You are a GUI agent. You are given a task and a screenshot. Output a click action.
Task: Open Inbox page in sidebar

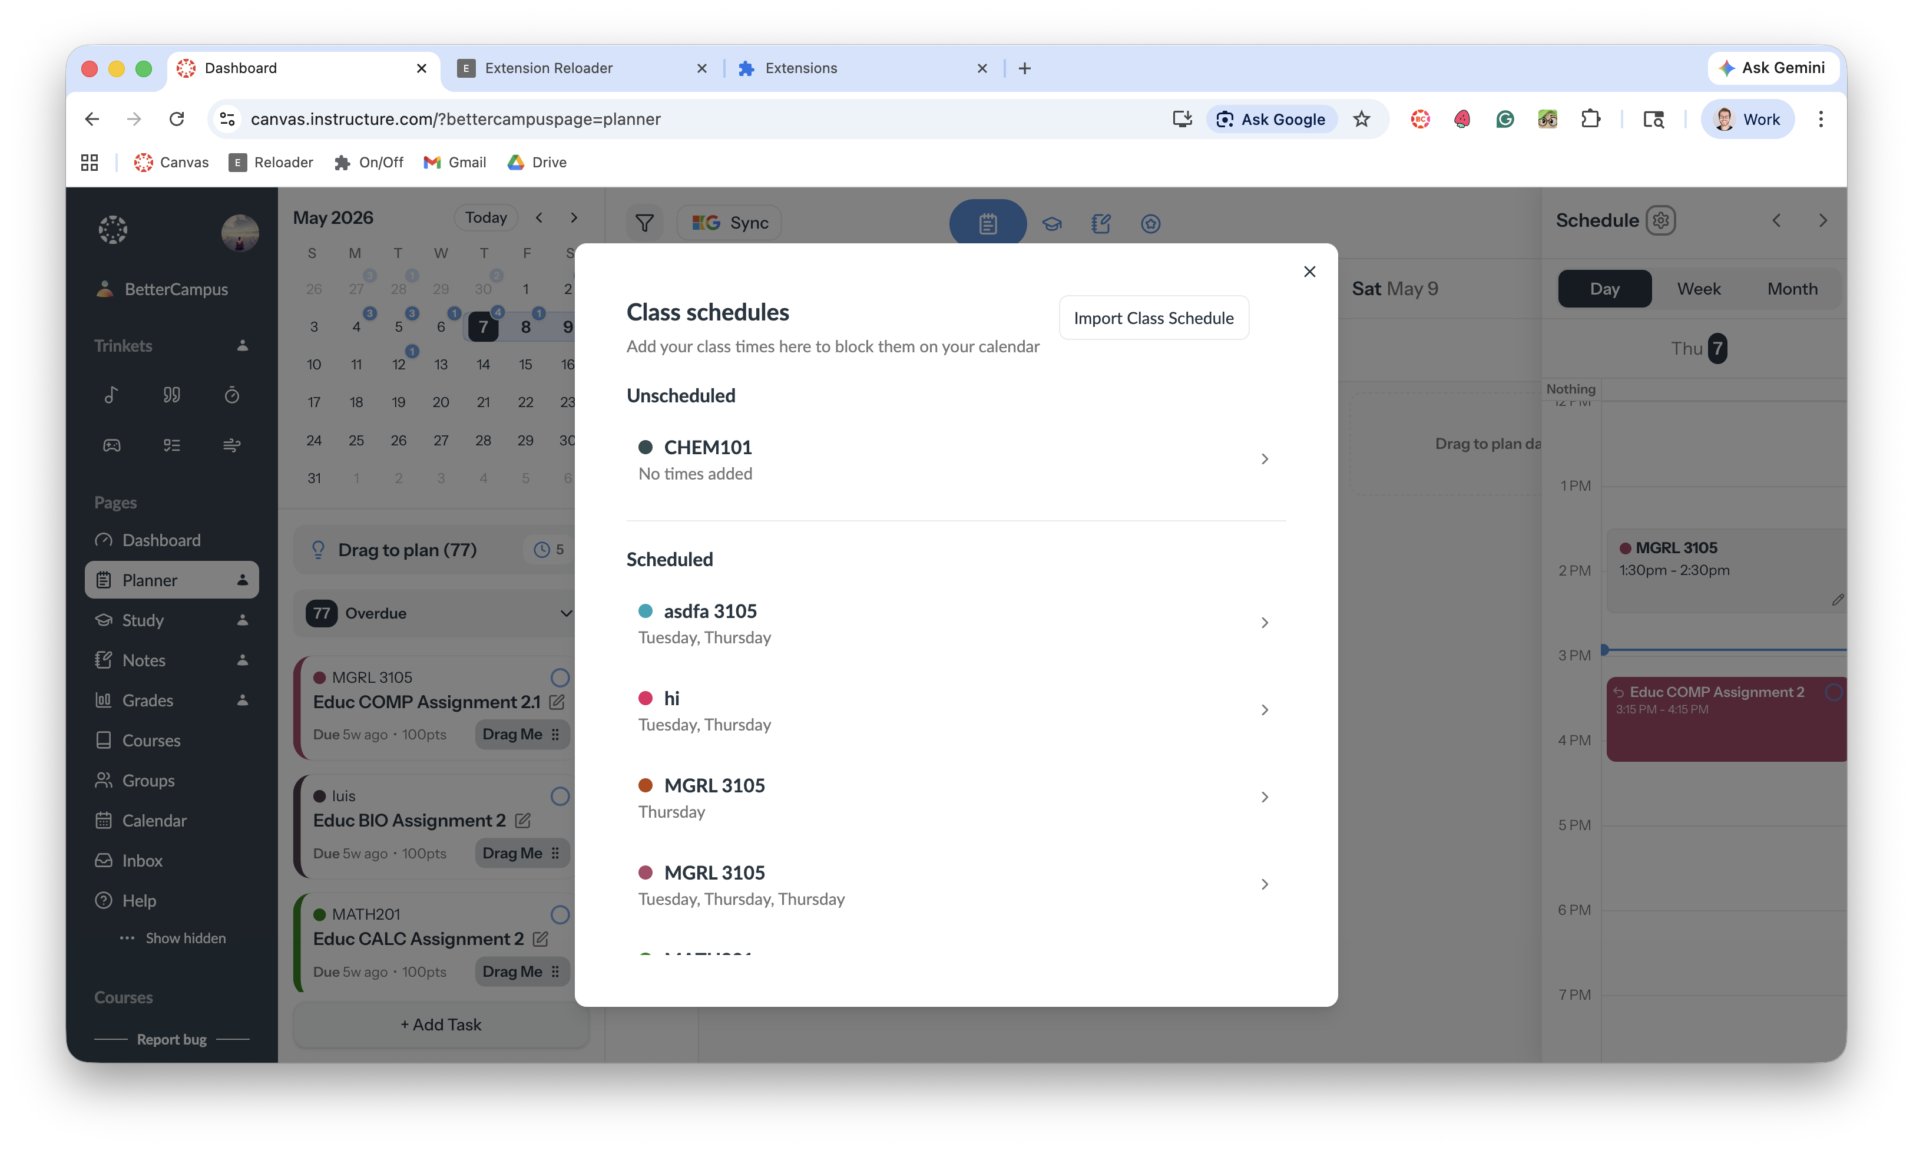pyautogui.click(x=171, y=861)
